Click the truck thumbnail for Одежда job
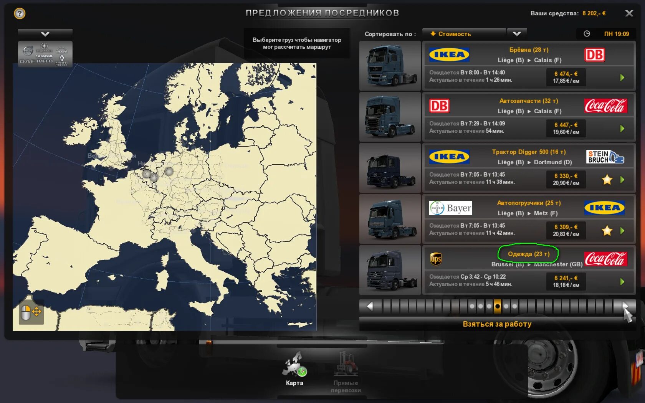This screenshot has width=645, height=403. [390, 270]
